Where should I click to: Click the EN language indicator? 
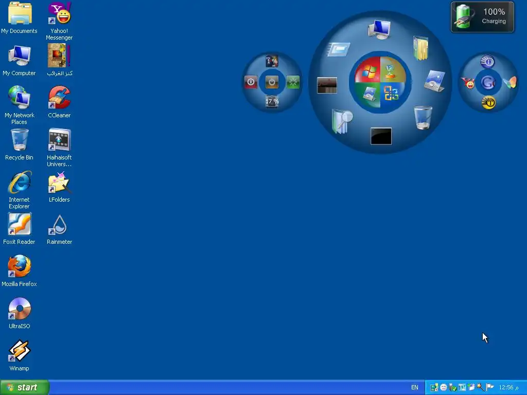[x=415, y=387]
